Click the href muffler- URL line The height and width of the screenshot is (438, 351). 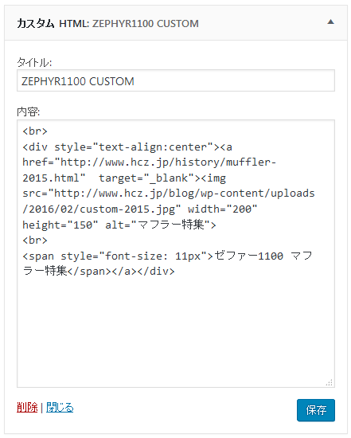(149, 162)
